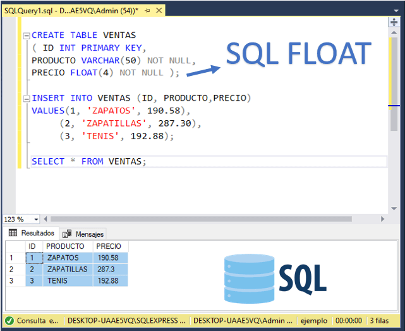Click the green query success check icon
405x331 pixels.
pyautogui.click(x=9, y=321)
